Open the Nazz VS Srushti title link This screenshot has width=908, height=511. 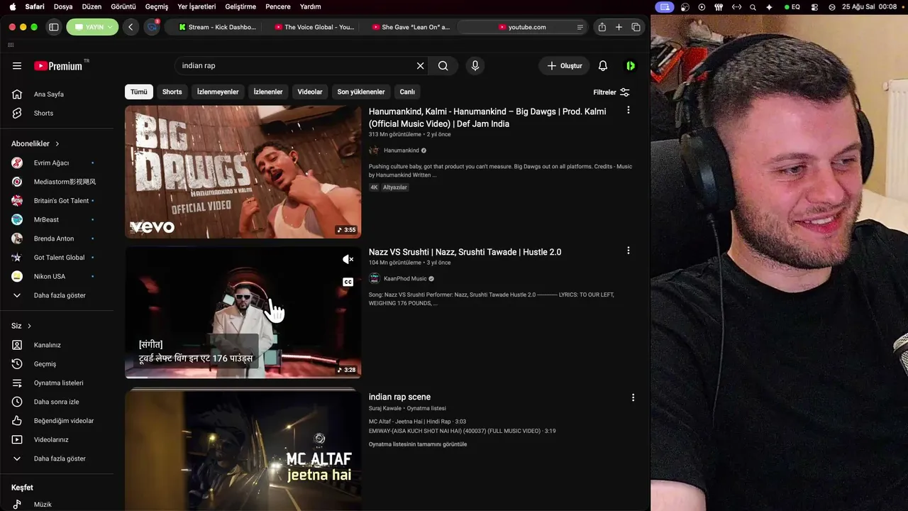pyautogui.click(x=465, y=252)
